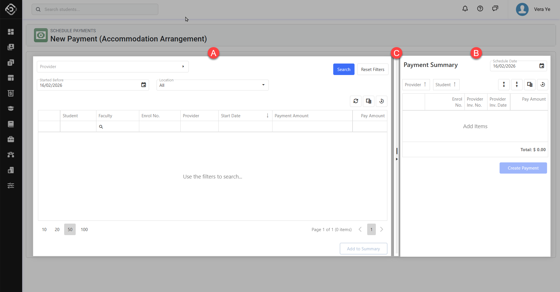The height and width of the screenshot is (292, 560).
Task: Click the Reset Filters button
Action: coord(372,69)
